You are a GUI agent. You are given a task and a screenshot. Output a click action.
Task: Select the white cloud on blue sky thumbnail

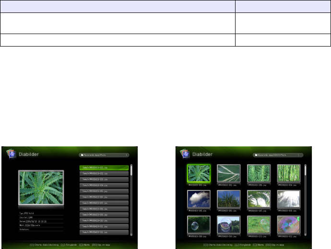click(x=199, y=199)
